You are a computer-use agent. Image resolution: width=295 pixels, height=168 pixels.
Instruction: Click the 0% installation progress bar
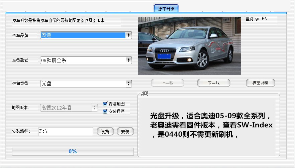[x=73, y=151]
